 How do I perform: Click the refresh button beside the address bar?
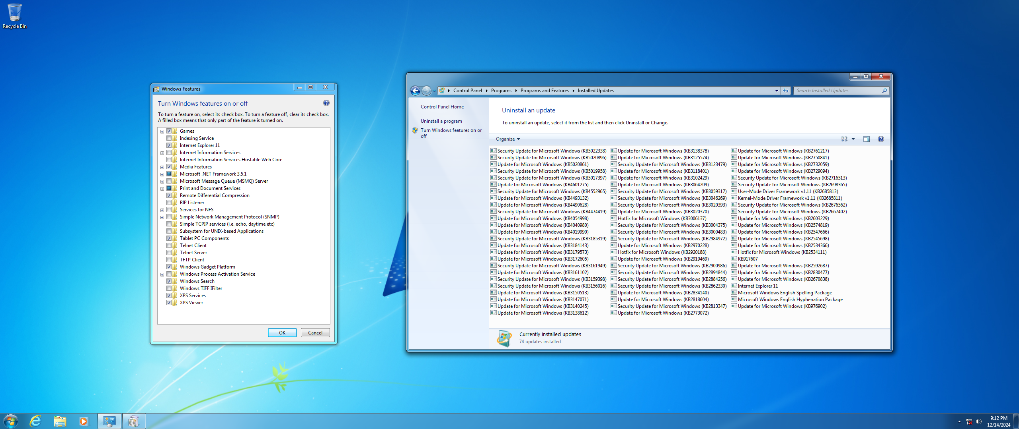point(785,91)
